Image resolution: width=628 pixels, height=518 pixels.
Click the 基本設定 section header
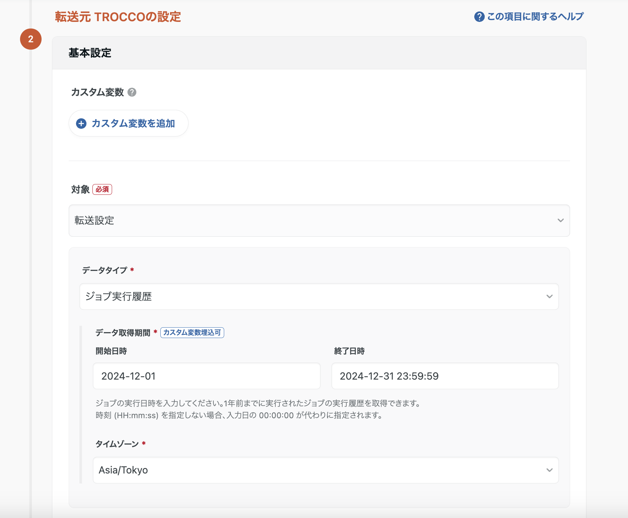89,52
